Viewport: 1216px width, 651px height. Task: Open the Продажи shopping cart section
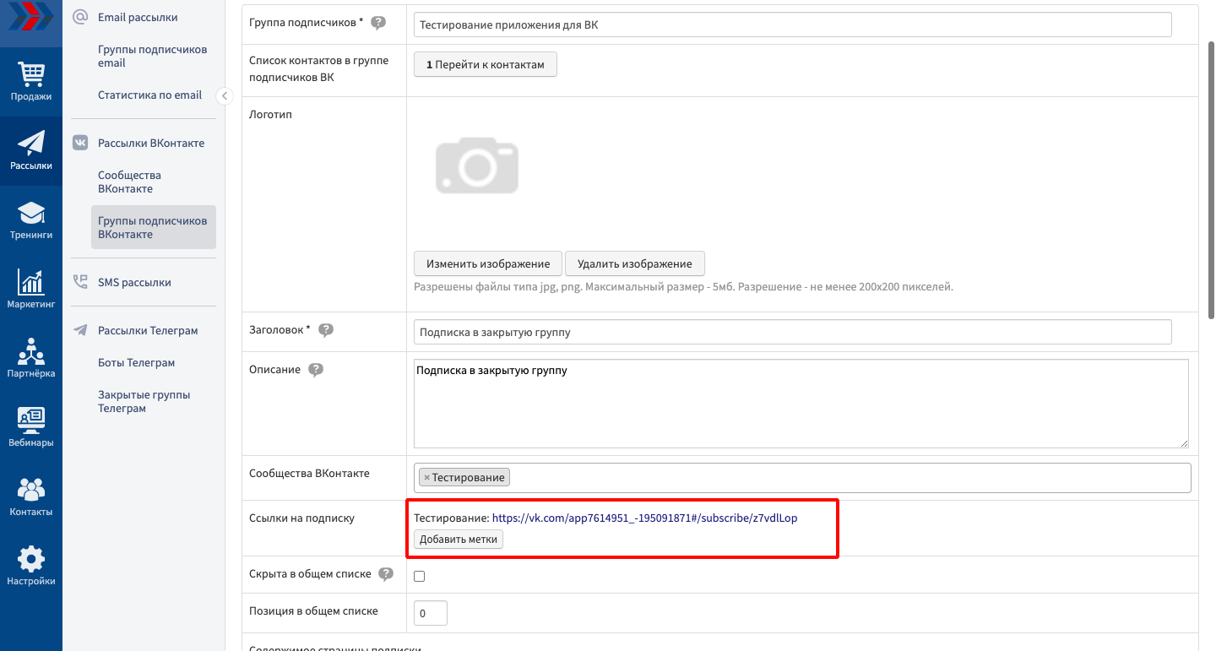point(31,81)
